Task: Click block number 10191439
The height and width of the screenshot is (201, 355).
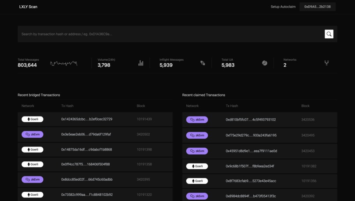Action: (x=144, y=119)
